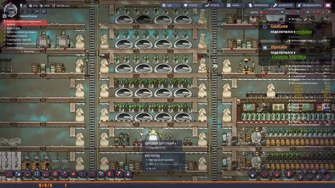Set game speed to fastest
Viewport: 335px width, 188px height.
pyautogui.click(x=37, y=11)
